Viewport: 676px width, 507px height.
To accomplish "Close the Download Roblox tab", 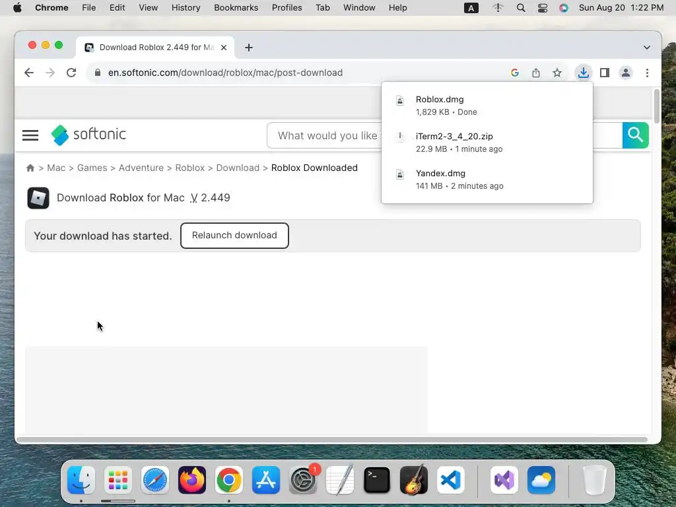I will 224,48.
